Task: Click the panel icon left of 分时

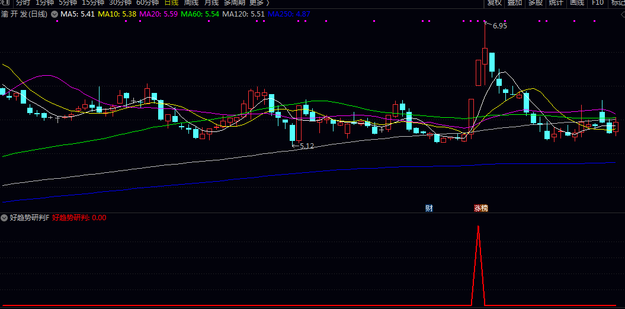Action: point(5,2)
